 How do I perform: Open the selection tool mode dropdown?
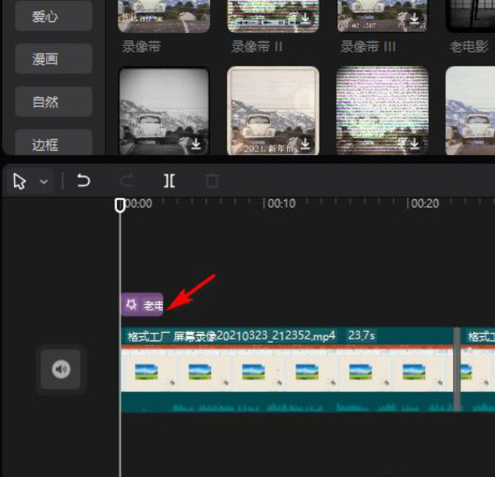(44, 181)
